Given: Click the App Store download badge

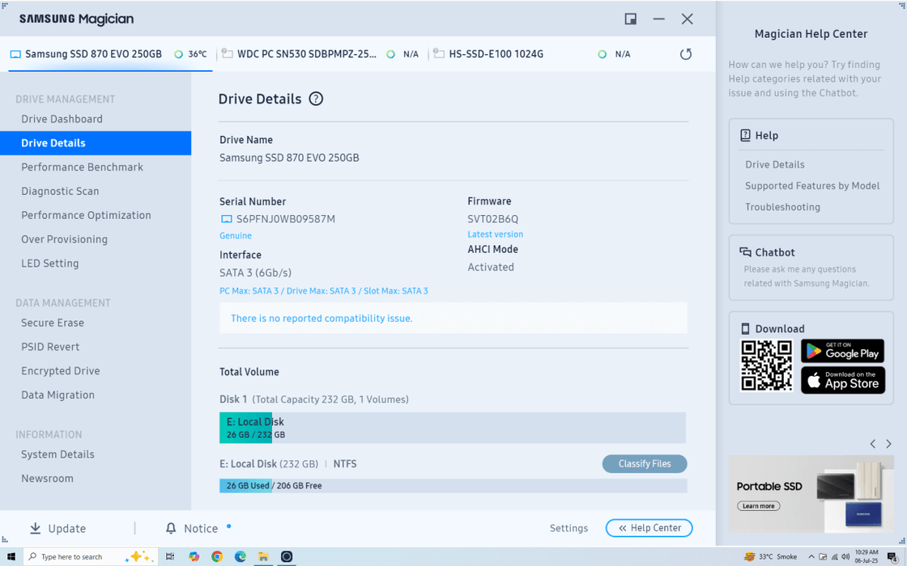Looking at the screenshot, I should 842,380.
